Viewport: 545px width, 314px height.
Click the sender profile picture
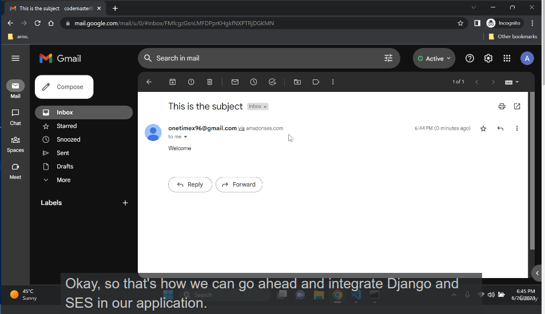[153, 132]
